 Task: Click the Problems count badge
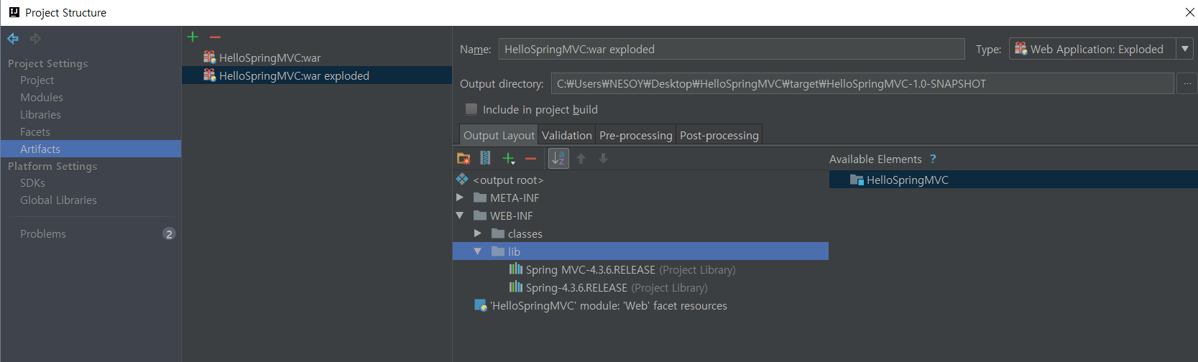coord(169,233)
